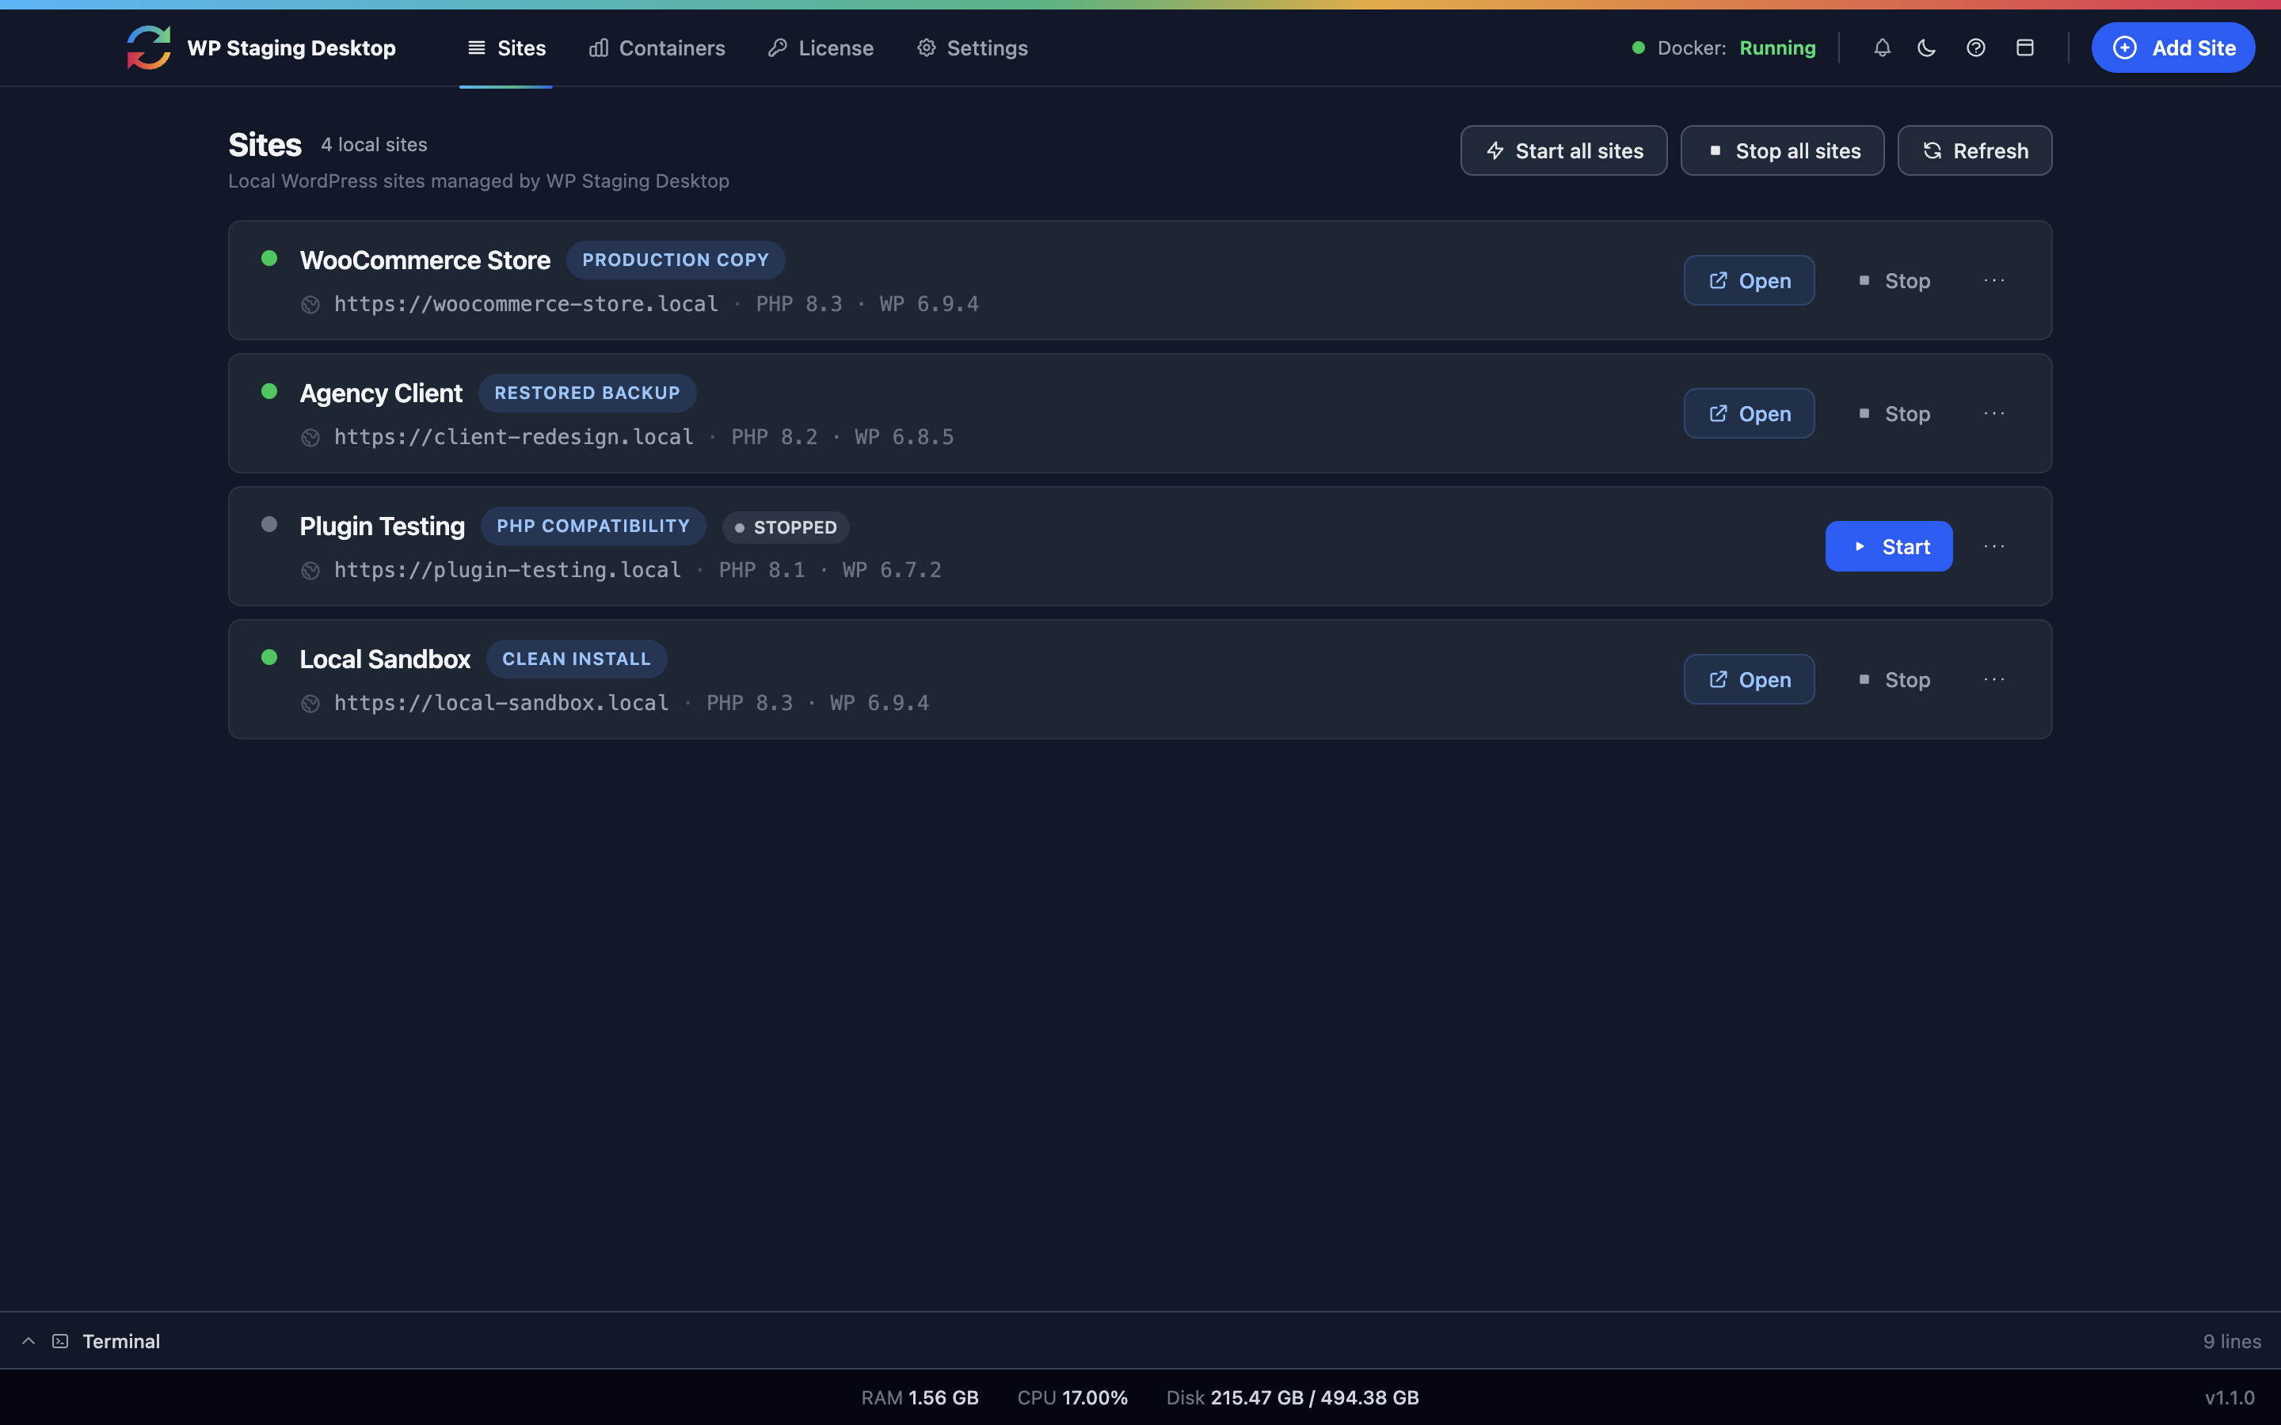The width and height of the screenshot is (2281, 1425).
Task: Click the https://client-redesign.local URL
Action: [x=514, y=437]
